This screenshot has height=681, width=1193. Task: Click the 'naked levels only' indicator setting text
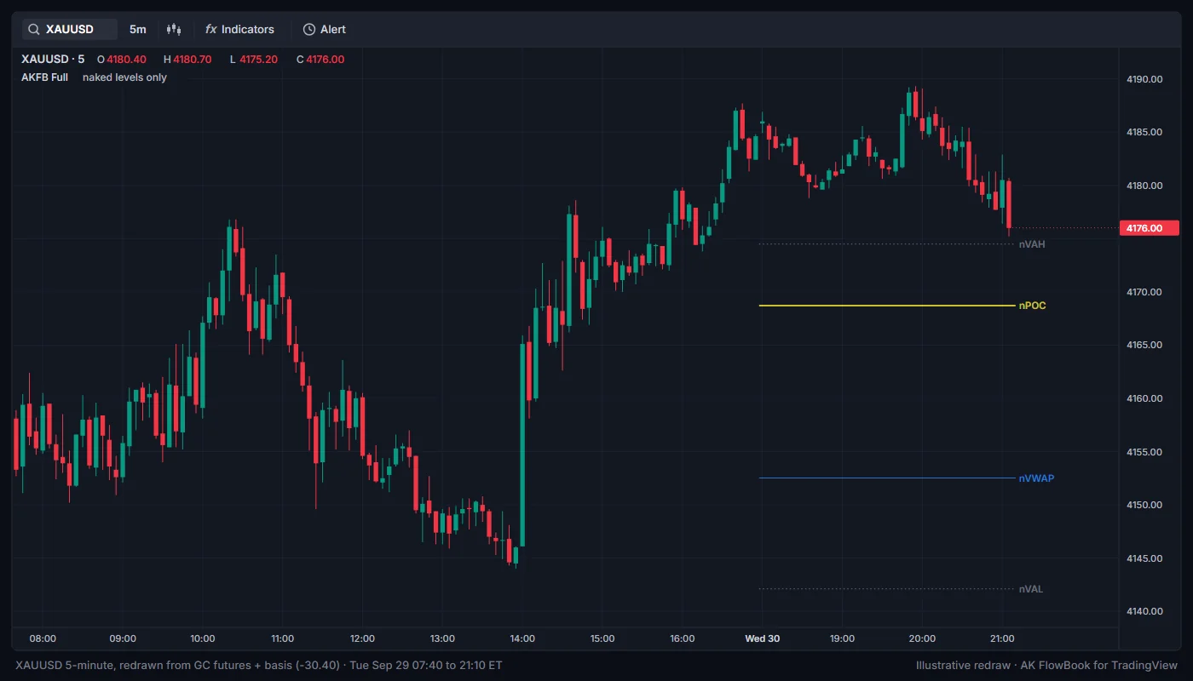[x=124, y=77]
